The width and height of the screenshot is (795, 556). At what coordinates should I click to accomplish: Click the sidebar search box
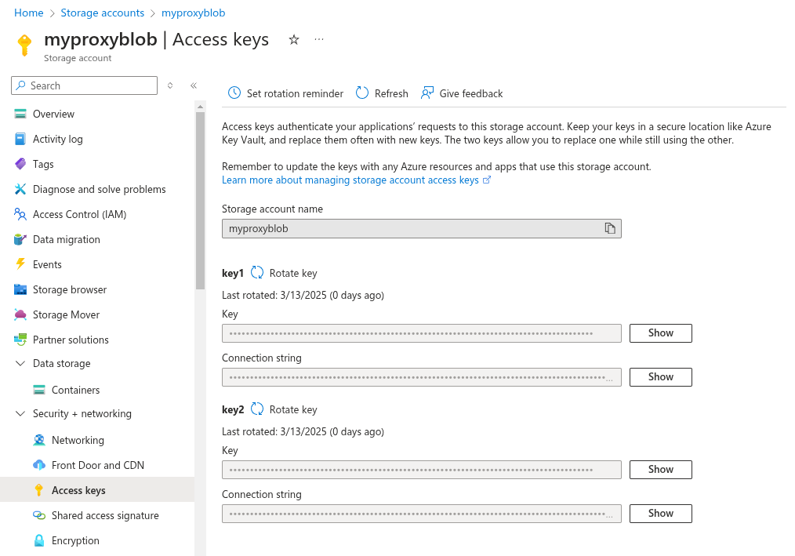point(84,85)
